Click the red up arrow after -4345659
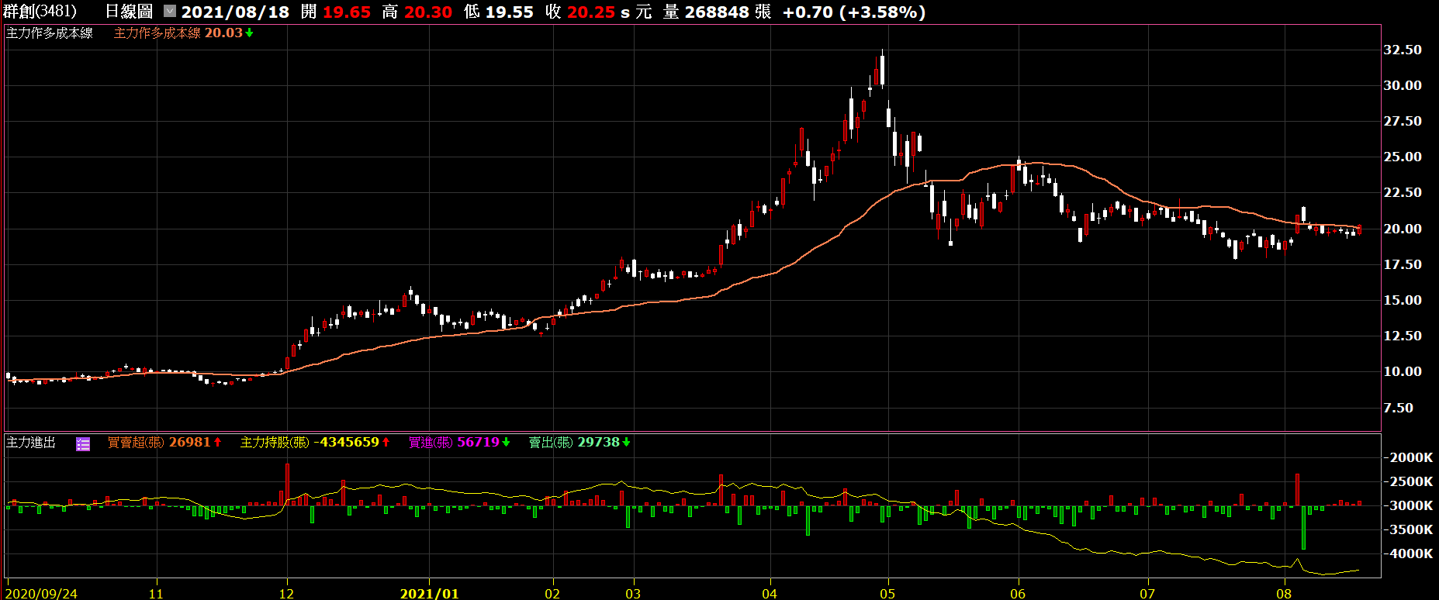The width and height of the screenshot is (1439, 600). (386, 442)
